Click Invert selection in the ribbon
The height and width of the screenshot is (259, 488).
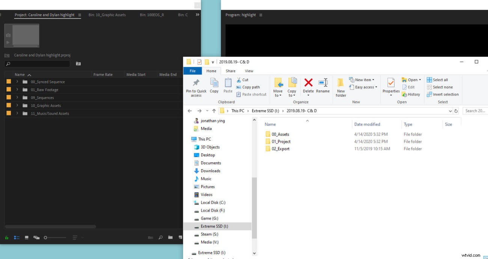tap(443, 94)
